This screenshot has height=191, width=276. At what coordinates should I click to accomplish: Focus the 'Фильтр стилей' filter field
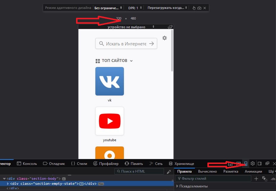[x=213, y=179]
